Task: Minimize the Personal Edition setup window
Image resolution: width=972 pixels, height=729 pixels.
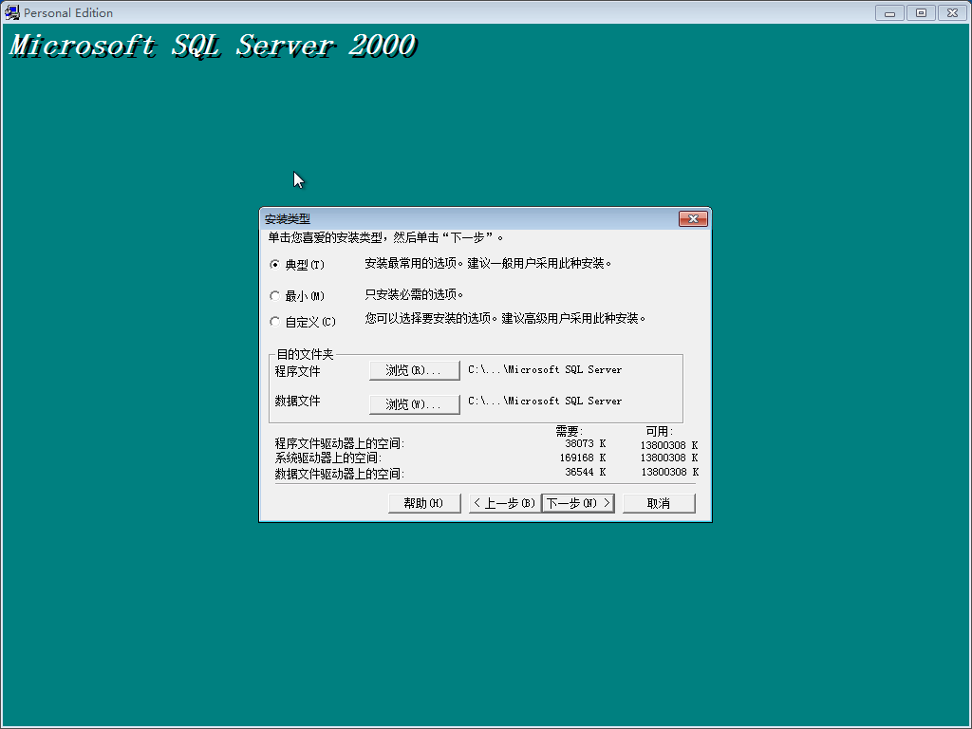Action: point(889,12)
